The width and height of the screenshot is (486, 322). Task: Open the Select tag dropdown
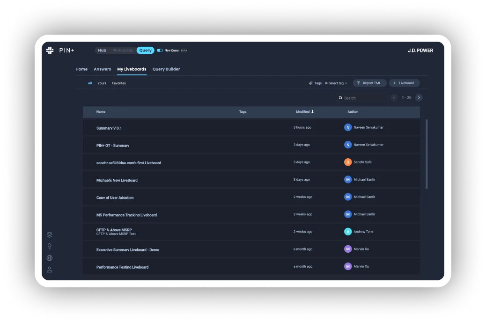(x=336, y=83)
